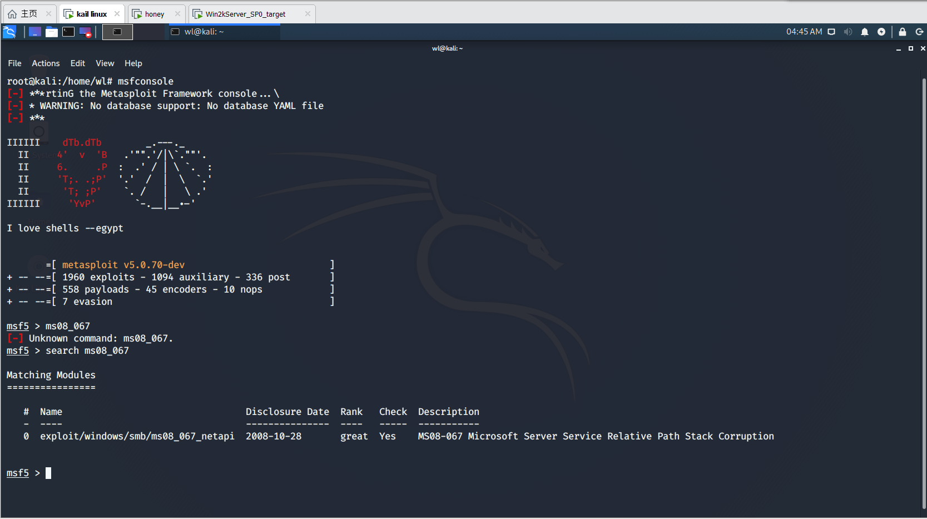Close the wl@kali terminal window

pyautogui.click(x=923, y=49)
